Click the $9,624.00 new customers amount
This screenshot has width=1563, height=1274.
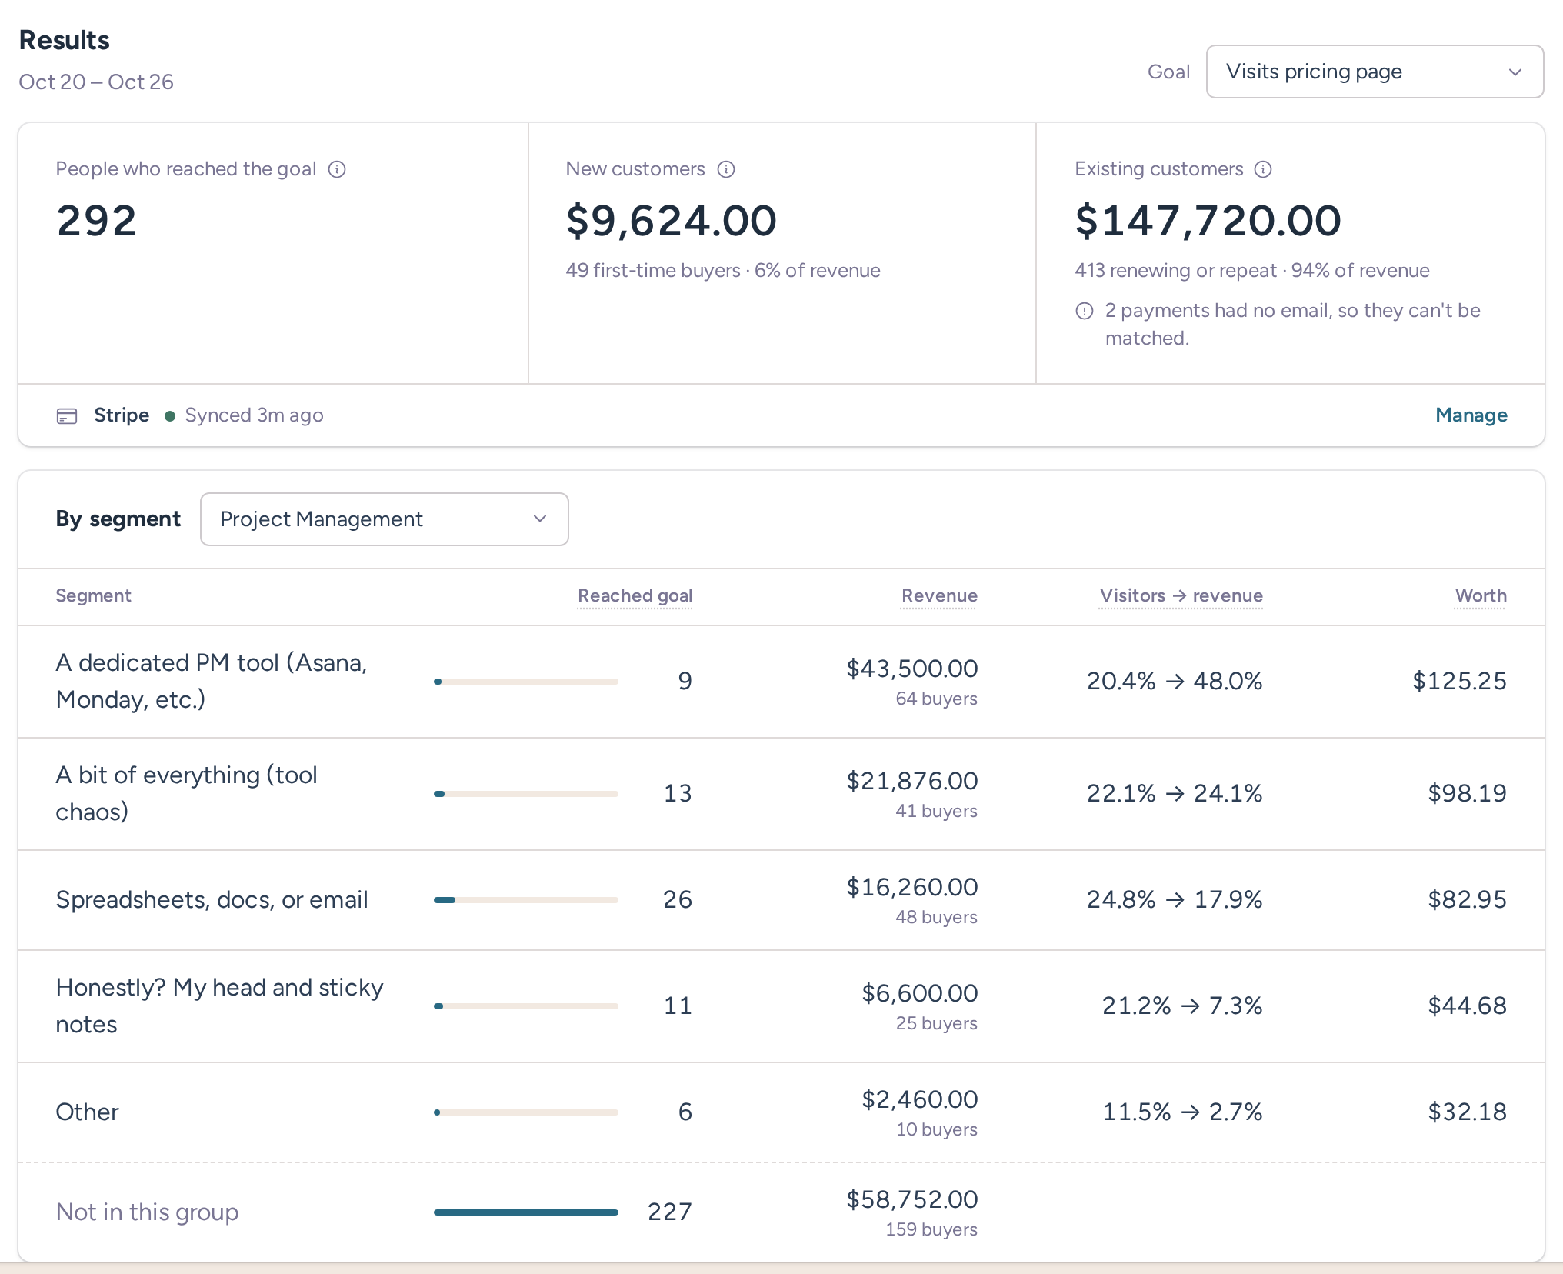tap(672, 221)
